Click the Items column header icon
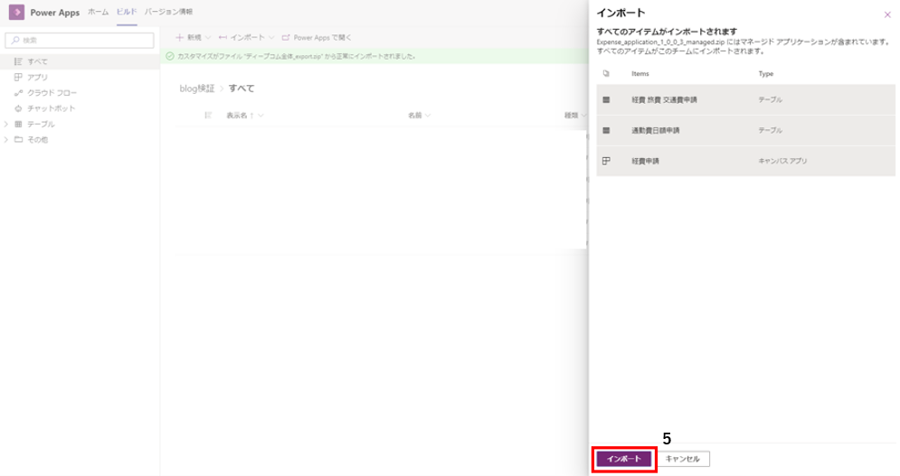 tap(606, 73)
